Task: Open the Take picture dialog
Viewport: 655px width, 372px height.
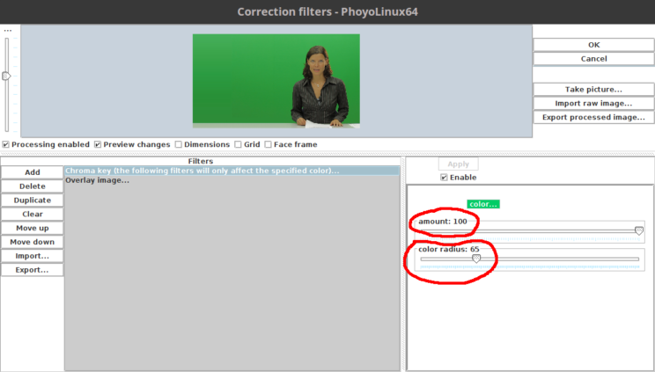Action: click(x=593, y=90)
